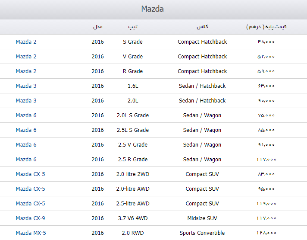Select the price '۹۱,۰۰۰' cell
The height and width of the screenshot is (240, 307).
click(x=266, y=145)
